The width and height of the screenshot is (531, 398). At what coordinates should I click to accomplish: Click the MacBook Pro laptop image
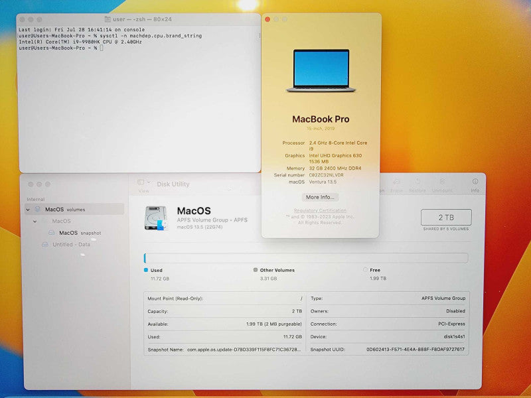(x=321, y=71)
